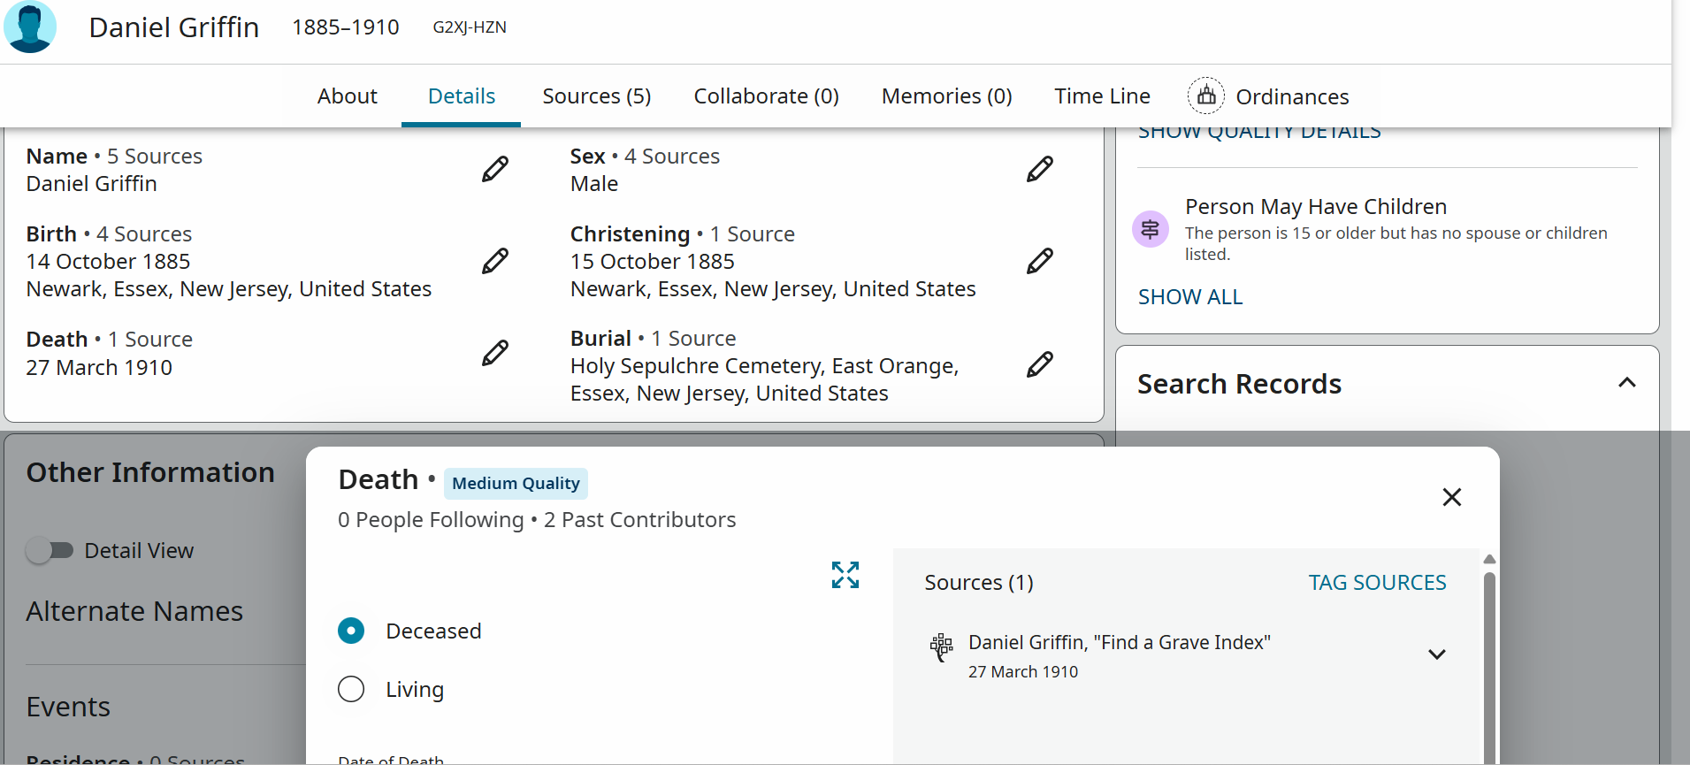Expand the Find a Grave Index source
1690x765 pixels.
point(1437,654)
